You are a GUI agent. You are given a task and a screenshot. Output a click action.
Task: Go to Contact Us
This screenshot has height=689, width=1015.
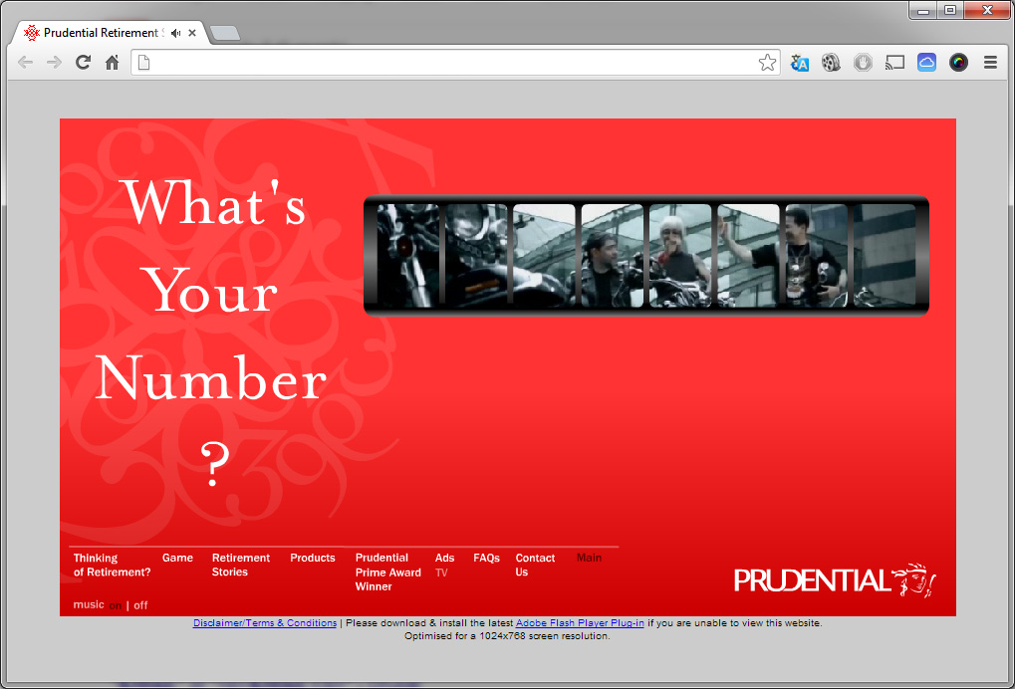point(535,565)
